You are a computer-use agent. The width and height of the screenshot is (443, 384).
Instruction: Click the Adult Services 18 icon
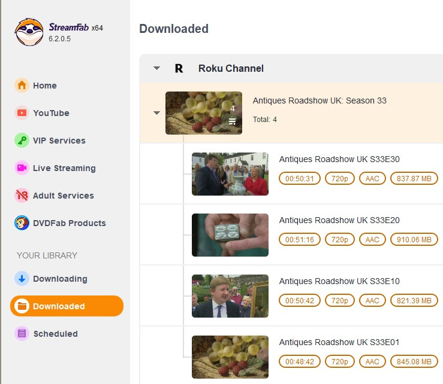[x=22, y=195]
